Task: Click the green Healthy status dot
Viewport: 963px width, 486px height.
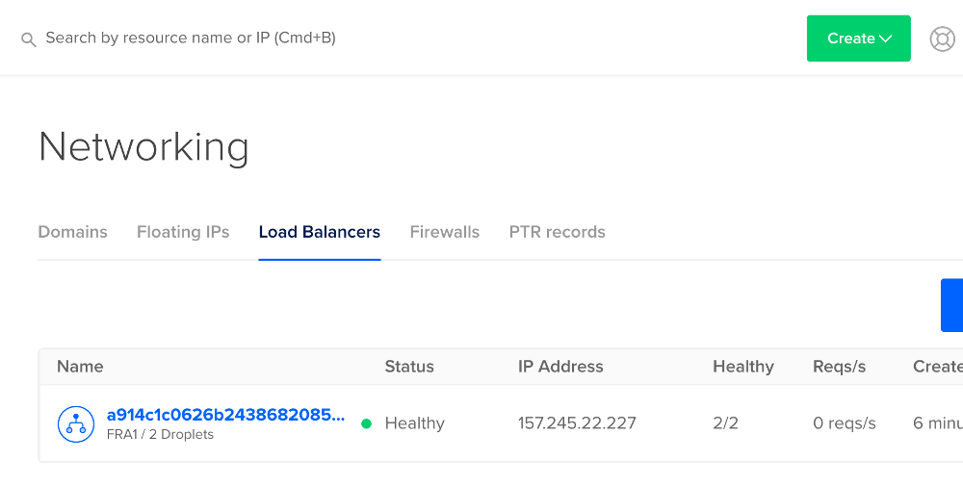Action: coord(366,423)
